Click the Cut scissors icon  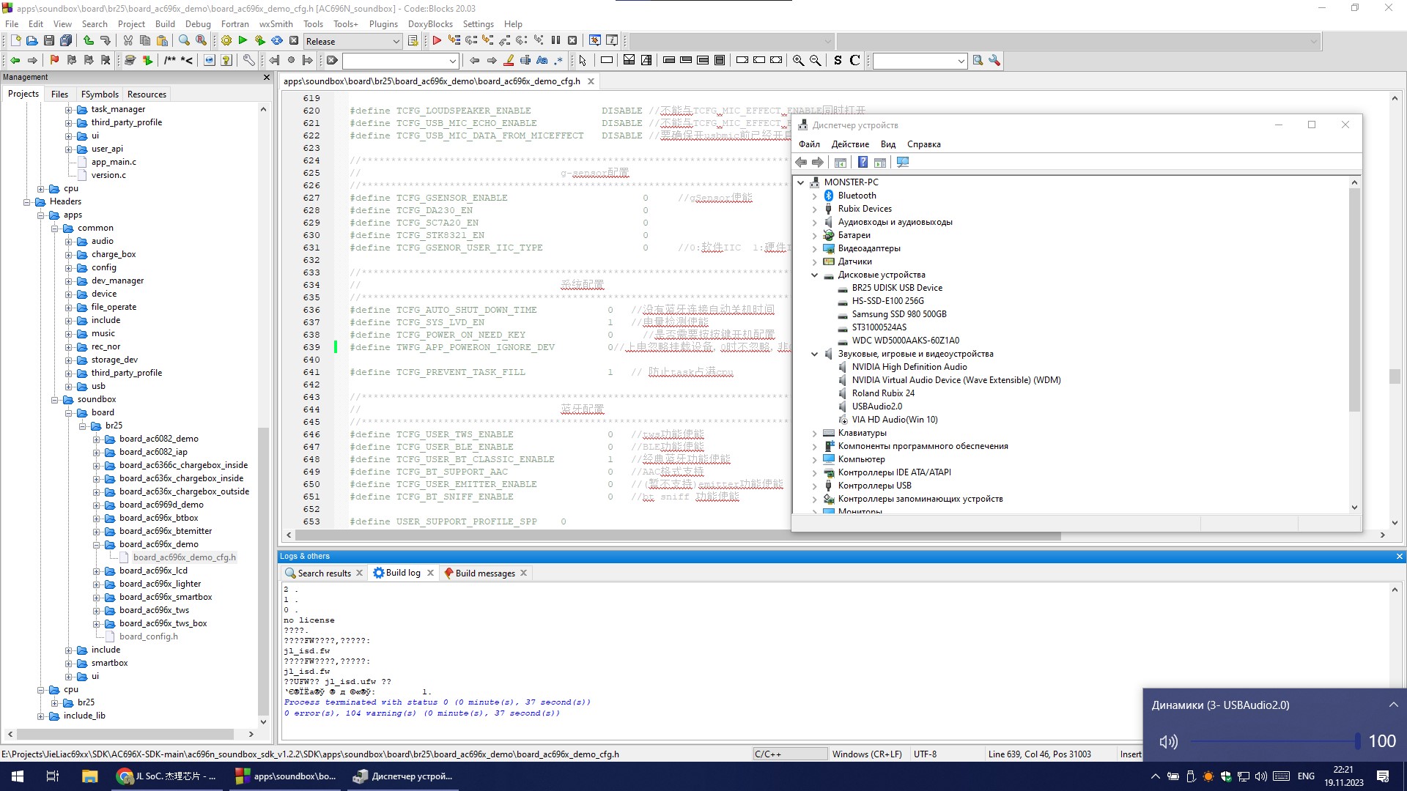[128, 41]
